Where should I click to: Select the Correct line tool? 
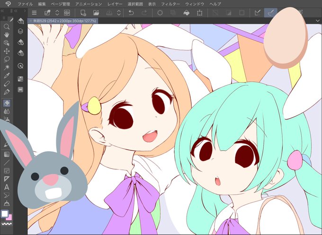[x=7, y=203]
